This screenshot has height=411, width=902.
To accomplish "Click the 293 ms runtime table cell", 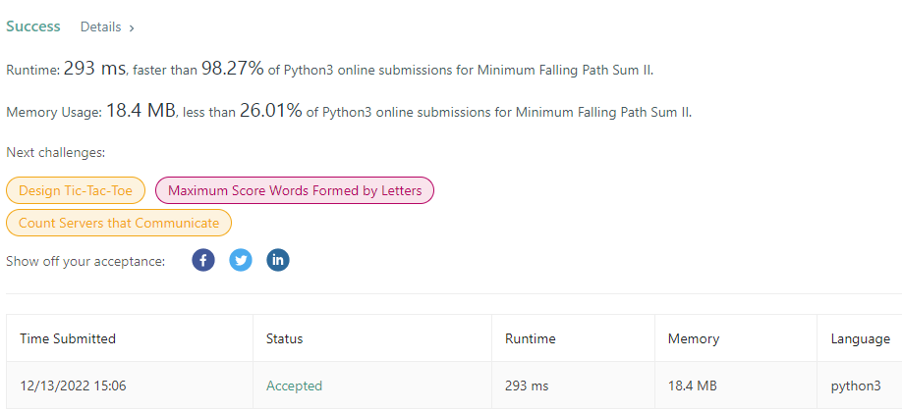I will click(x=527, y=385).
